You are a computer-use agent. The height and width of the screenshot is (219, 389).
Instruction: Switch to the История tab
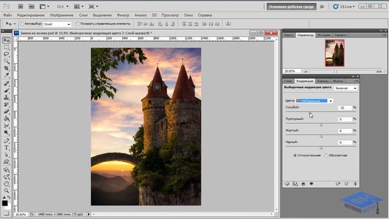point(324,35)
